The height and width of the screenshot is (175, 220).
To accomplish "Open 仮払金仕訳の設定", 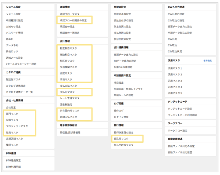I will pos(123,20).
